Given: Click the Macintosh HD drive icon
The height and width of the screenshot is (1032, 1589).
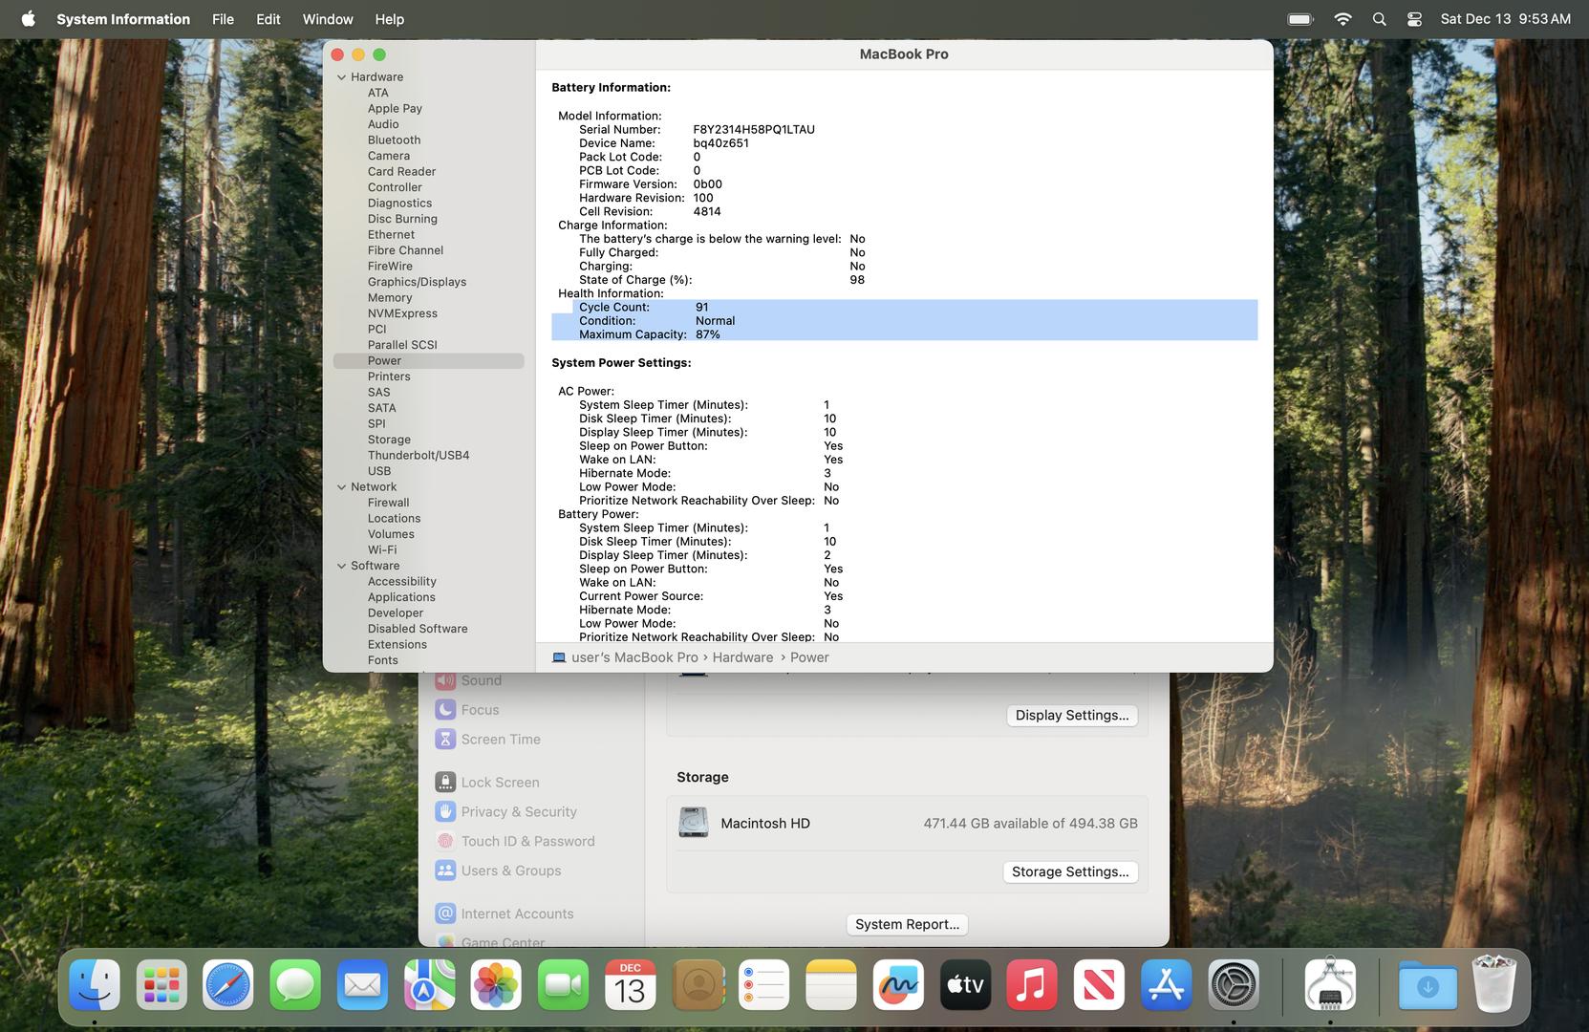Looking at the screenshot, I should pyautogui.click(x=693, y=823).
